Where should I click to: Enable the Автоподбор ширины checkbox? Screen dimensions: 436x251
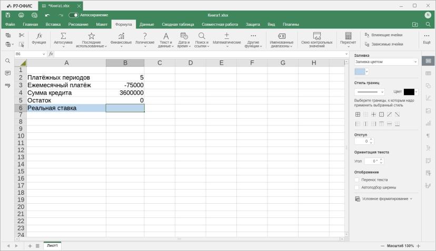click(357, 187)
